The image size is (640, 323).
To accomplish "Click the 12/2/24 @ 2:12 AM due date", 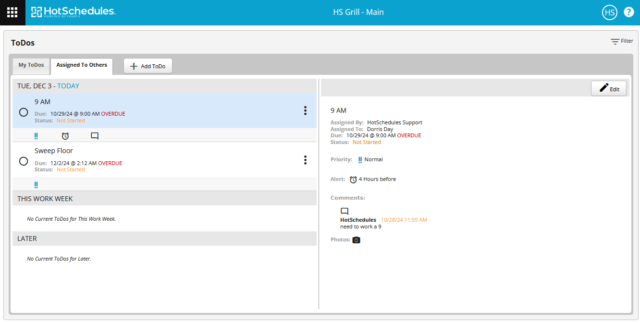I will pos(74,163).
